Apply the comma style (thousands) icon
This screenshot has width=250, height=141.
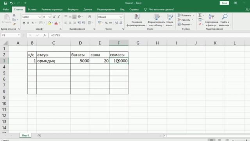tap(111, 23)
